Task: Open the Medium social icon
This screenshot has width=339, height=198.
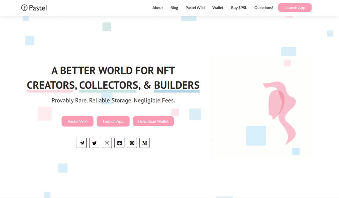Action: point(144,143)
